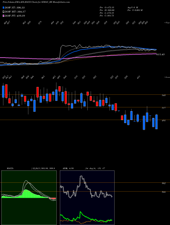Click the magenta DOW PT legend swatch

[x=3, y=16]
